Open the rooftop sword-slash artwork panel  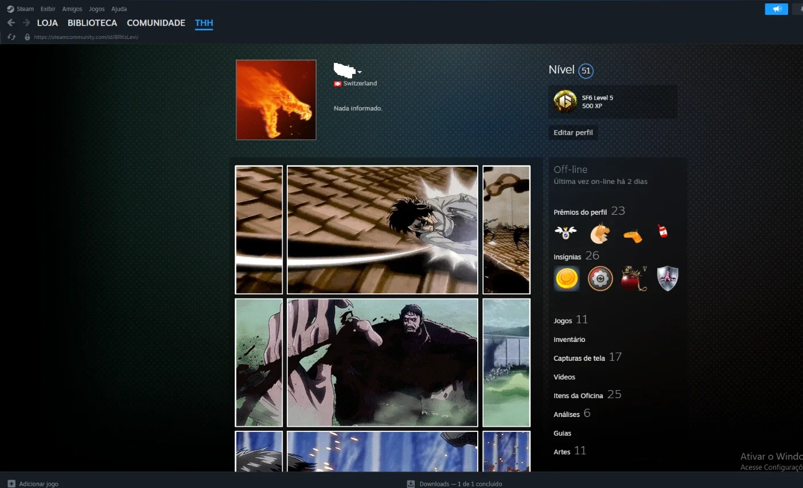(383, 230)
